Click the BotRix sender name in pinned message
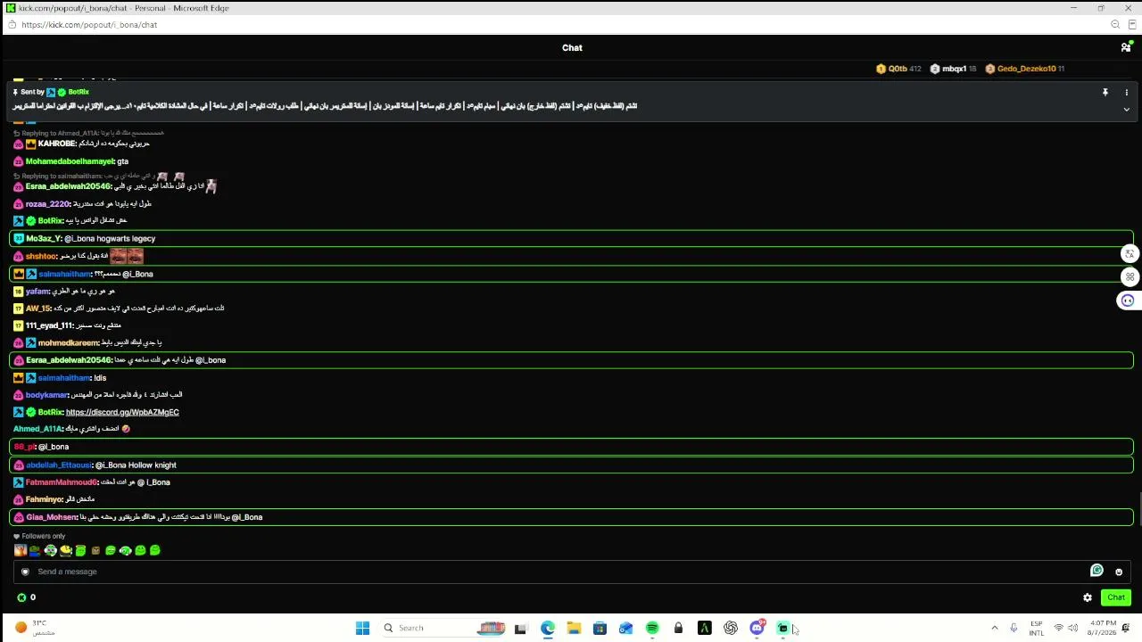The image size is (1142, 642). coord(79,92)
